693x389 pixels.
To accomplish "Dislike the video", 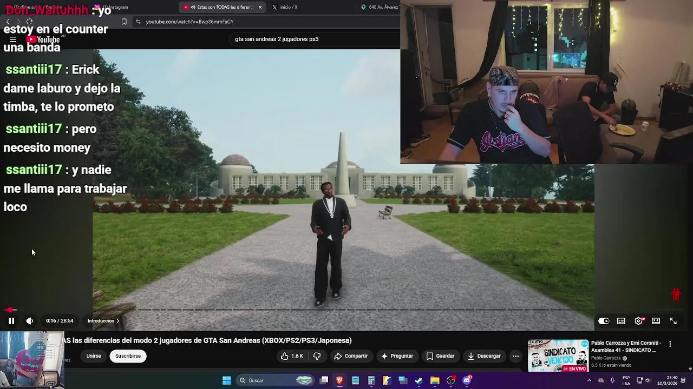I will pos(317,356).
